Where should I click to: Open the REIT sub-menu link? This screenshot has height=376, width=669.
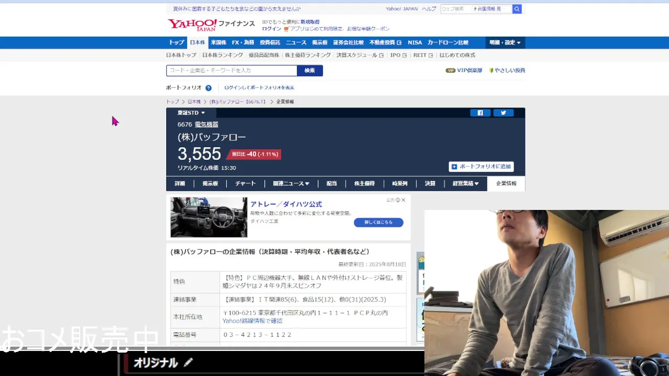[x=423, y=55]
